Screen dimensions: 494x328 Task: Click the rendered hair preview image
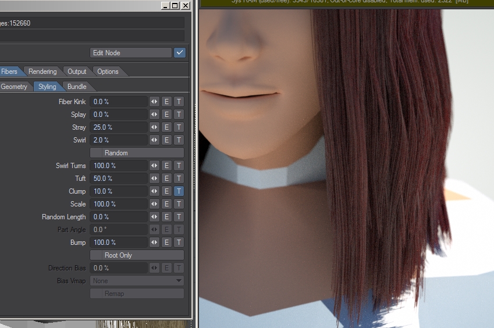346,169
